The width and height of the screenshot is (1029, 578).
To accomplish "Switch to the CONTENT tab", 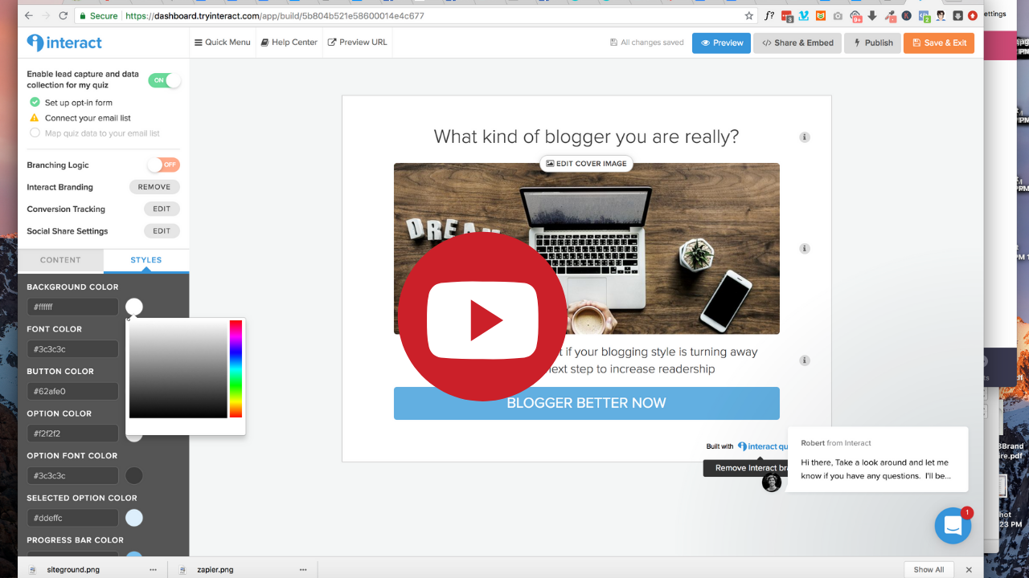I will coord(60,260).
